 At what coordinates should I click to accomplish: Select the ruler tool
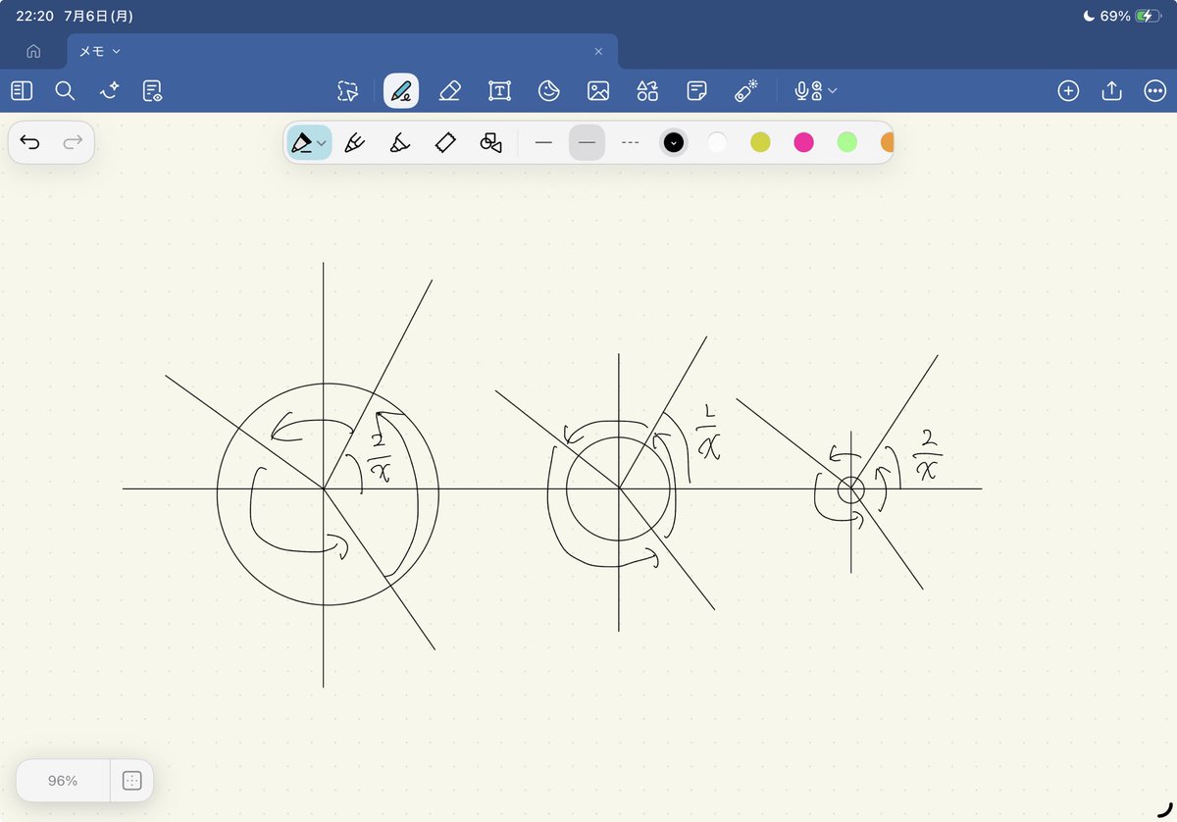coord(445,142)
